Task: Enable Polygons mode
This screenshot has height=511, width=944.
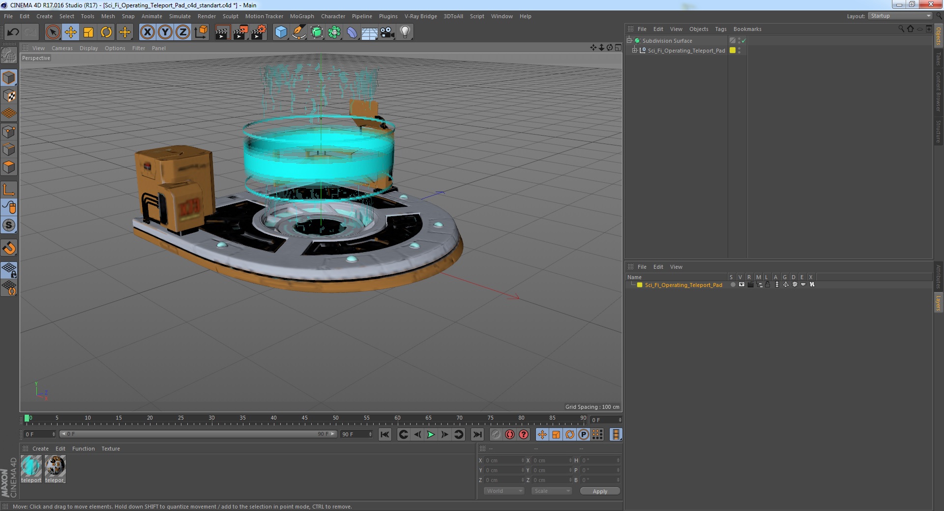Action: click(x=9, y=167)
